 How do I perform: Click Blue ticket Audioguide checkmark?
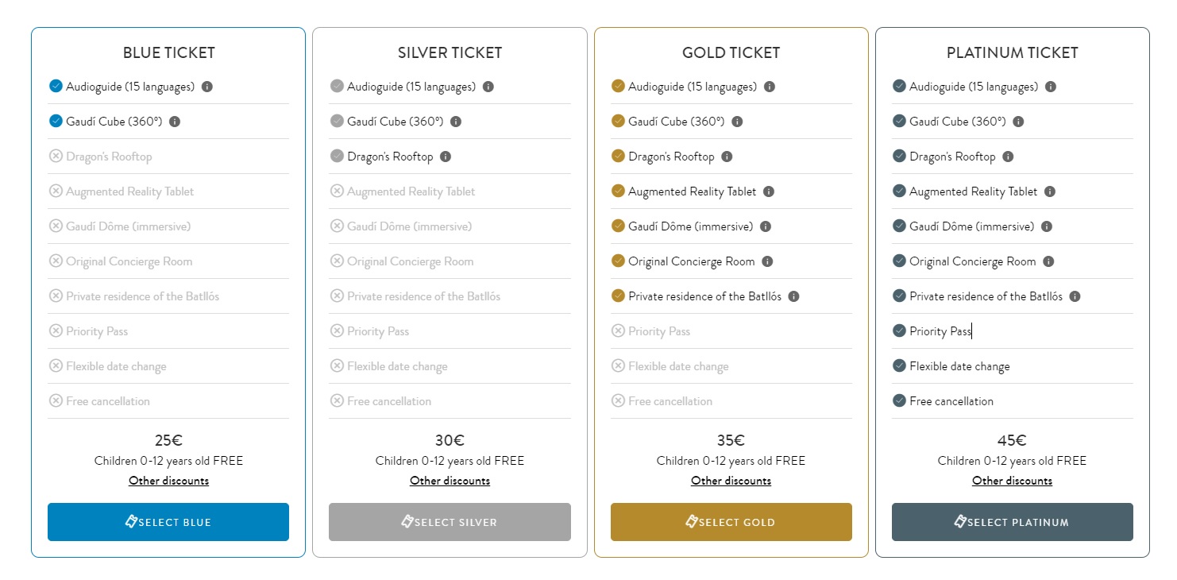pyautogui.click(x=56, y=86)
